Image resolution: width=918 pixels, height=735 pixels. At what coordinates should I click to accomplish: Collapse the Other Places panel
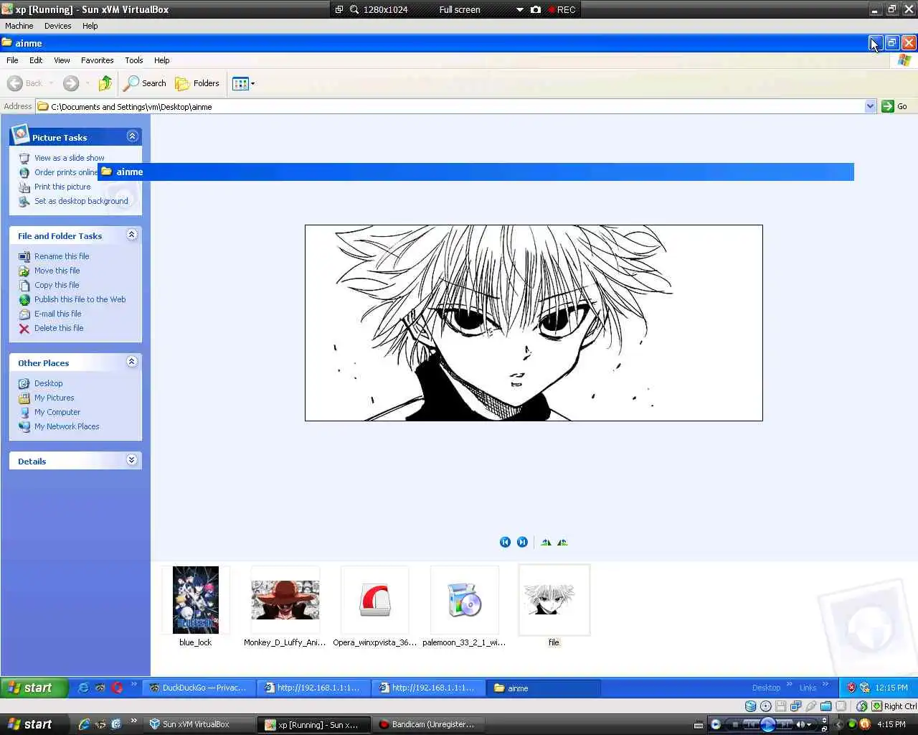tap(132, 362)
